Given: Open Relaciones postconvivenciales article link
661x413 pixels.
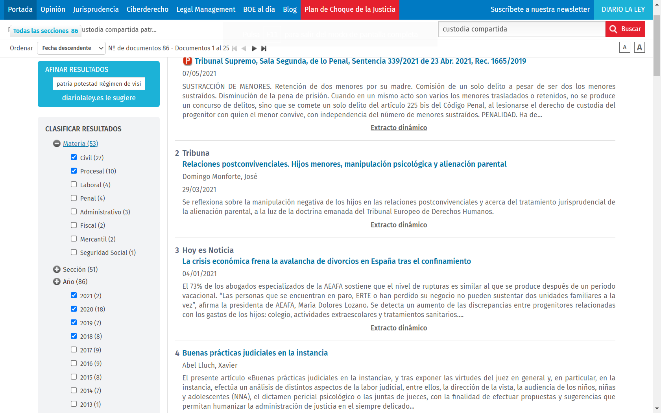Looking at the screenshot, I should click(x=344, y=164).
